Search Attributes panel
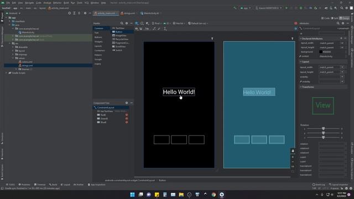Viewport: 354px width, 199px height. [338, 23]
